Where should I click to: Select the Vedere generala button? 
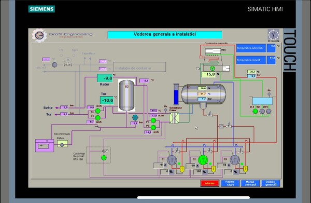click(271, 183)
